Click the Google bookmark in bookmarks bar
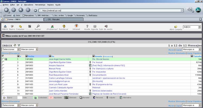This screenshot has width=203, height=108. 69,15
